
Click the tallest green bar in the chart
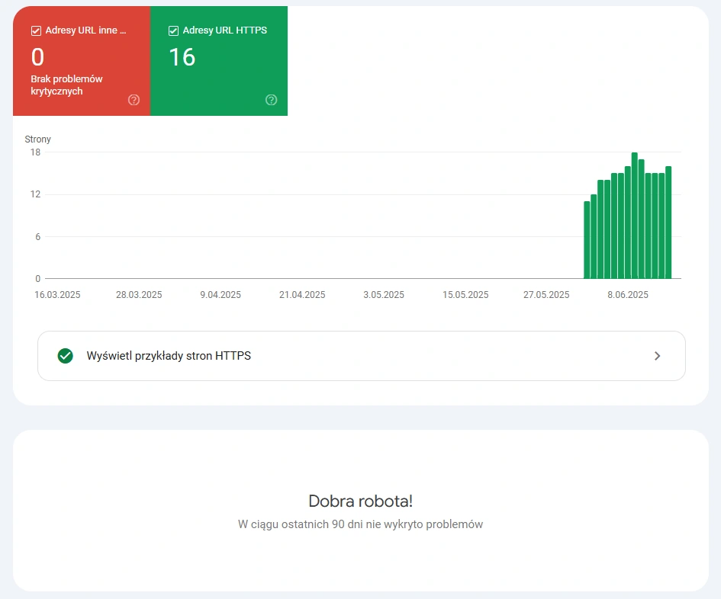635,217
